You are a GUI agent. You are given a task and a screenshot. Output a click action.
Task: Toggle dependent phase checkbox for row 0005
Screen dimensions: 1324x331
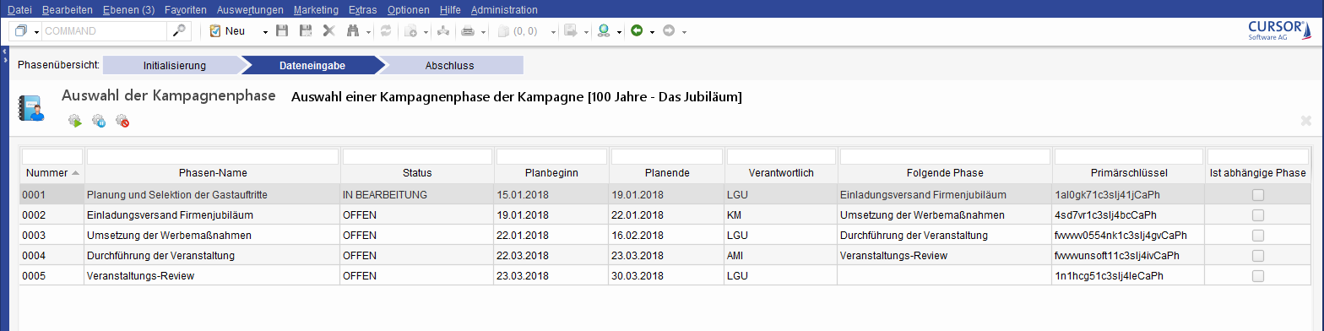click(1258, 276)
